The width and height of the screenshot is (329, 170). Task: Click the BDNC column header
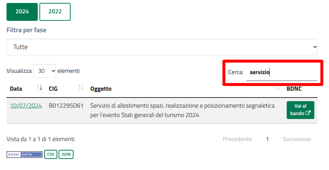[294, 89]
